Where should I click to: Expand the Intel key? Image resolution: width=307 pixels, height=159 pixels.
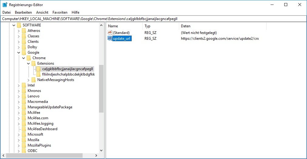pyautogui.click(x=19, y=86)
